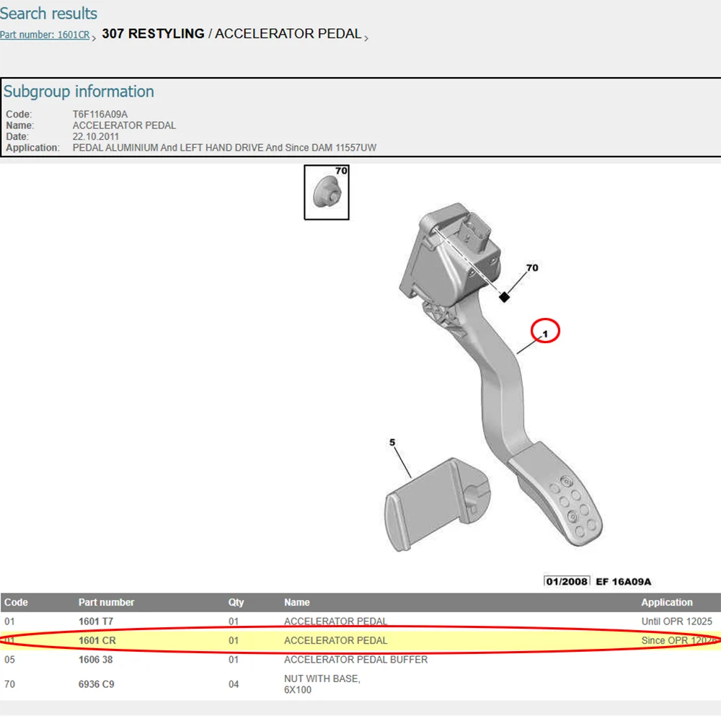Click the Application column header
This screenshot has width=721, height=721.
pyautogui.click(x=667, y=602)
